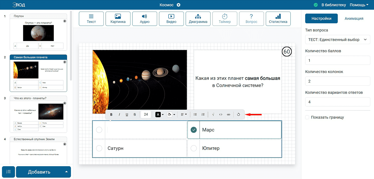Image resolution: width=374 pixels, height=179 pixels.
Task: Click question-type marker icon on slide 2 thumbnail
Action: tap(65, 62)
